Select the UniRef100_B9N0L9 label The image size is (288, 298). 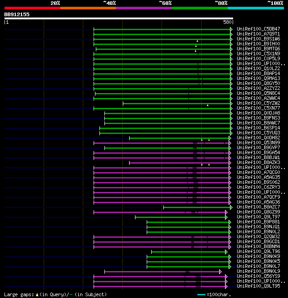pyautogui.click(x=258, y=271)
